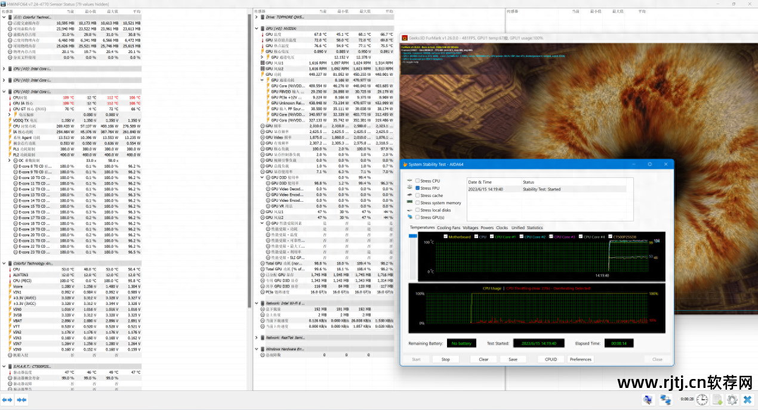Switch to the Cooling Fans tab
The height and width of the screenshot is (410, 758).
coord(449,227)
